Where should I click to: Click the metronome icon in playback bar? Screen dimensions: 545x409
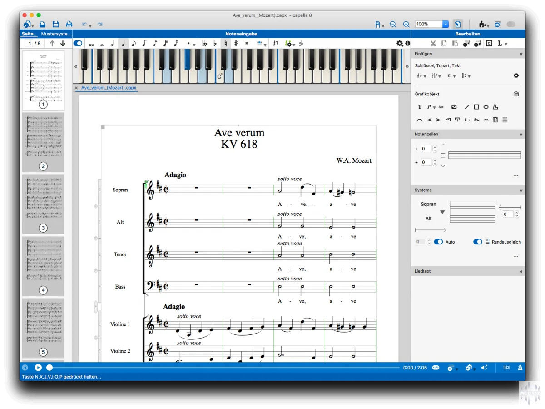click(520, 368)
